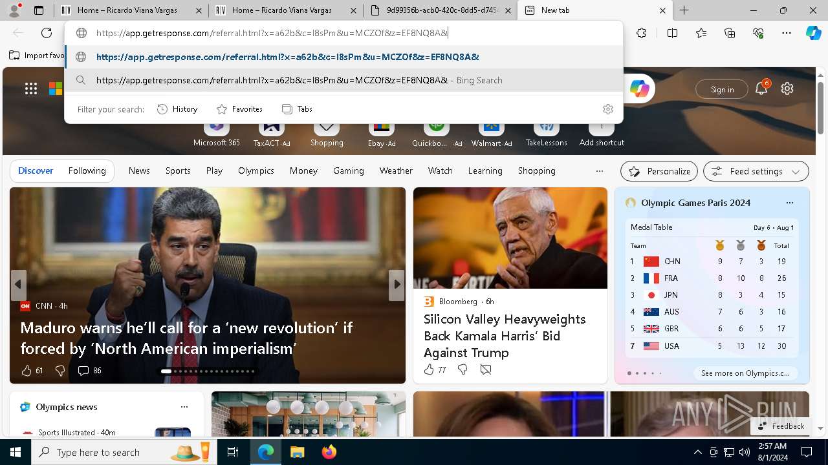828x465 pixels.
Task: Close the New tab tab
Action: pos(662,10)
